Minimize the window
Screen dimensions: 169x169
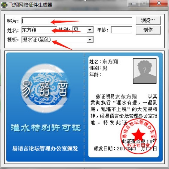tap(134, 4)
